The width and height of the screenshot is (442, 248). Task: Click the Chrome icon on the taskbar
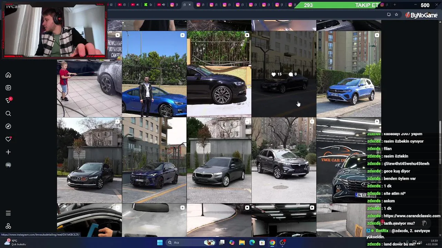tap(272, 242)
